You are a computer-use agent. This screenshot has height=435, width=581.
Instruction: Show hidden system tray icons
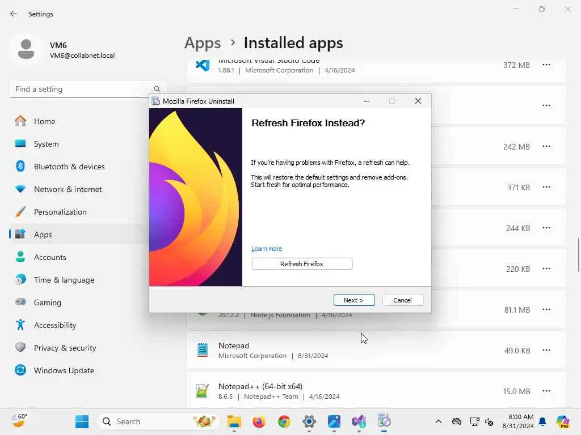pyautogui.click(x=439, y=421)
